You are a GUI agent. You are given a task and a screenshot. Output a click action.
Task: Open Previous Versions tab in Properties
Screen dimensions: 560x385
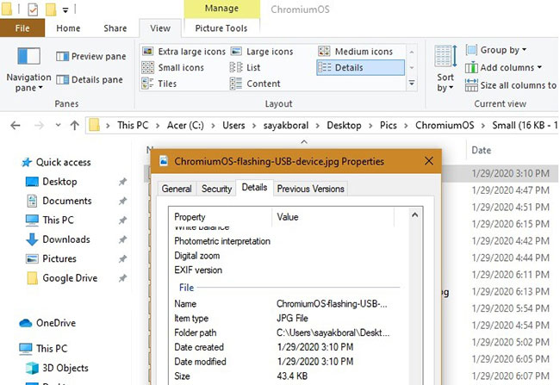[310, 189]
